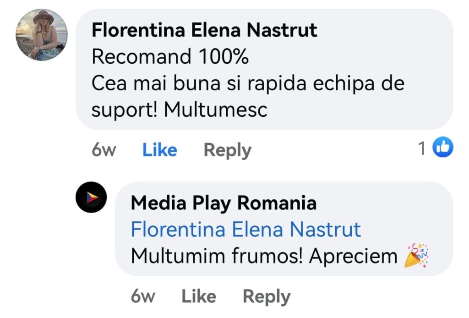Click the party popper emoji
Screen dimensions: 469x318
(416, 256)
